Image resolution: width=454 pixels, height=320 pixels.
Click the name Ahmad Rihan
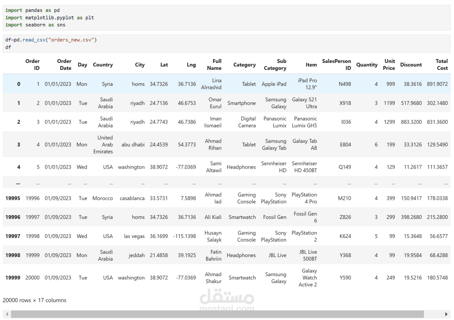(x=213, y=145)
